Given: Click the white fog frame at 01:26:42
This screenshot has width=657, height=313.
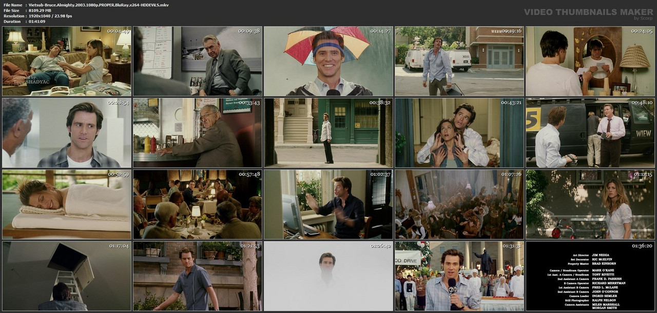Looking at the screenshot, I should (328, 276).
